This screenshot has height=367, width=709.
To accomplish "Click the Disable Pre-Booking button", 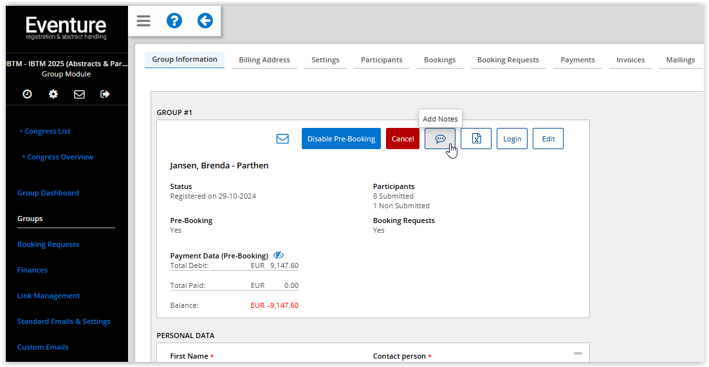I will [341, 139].
